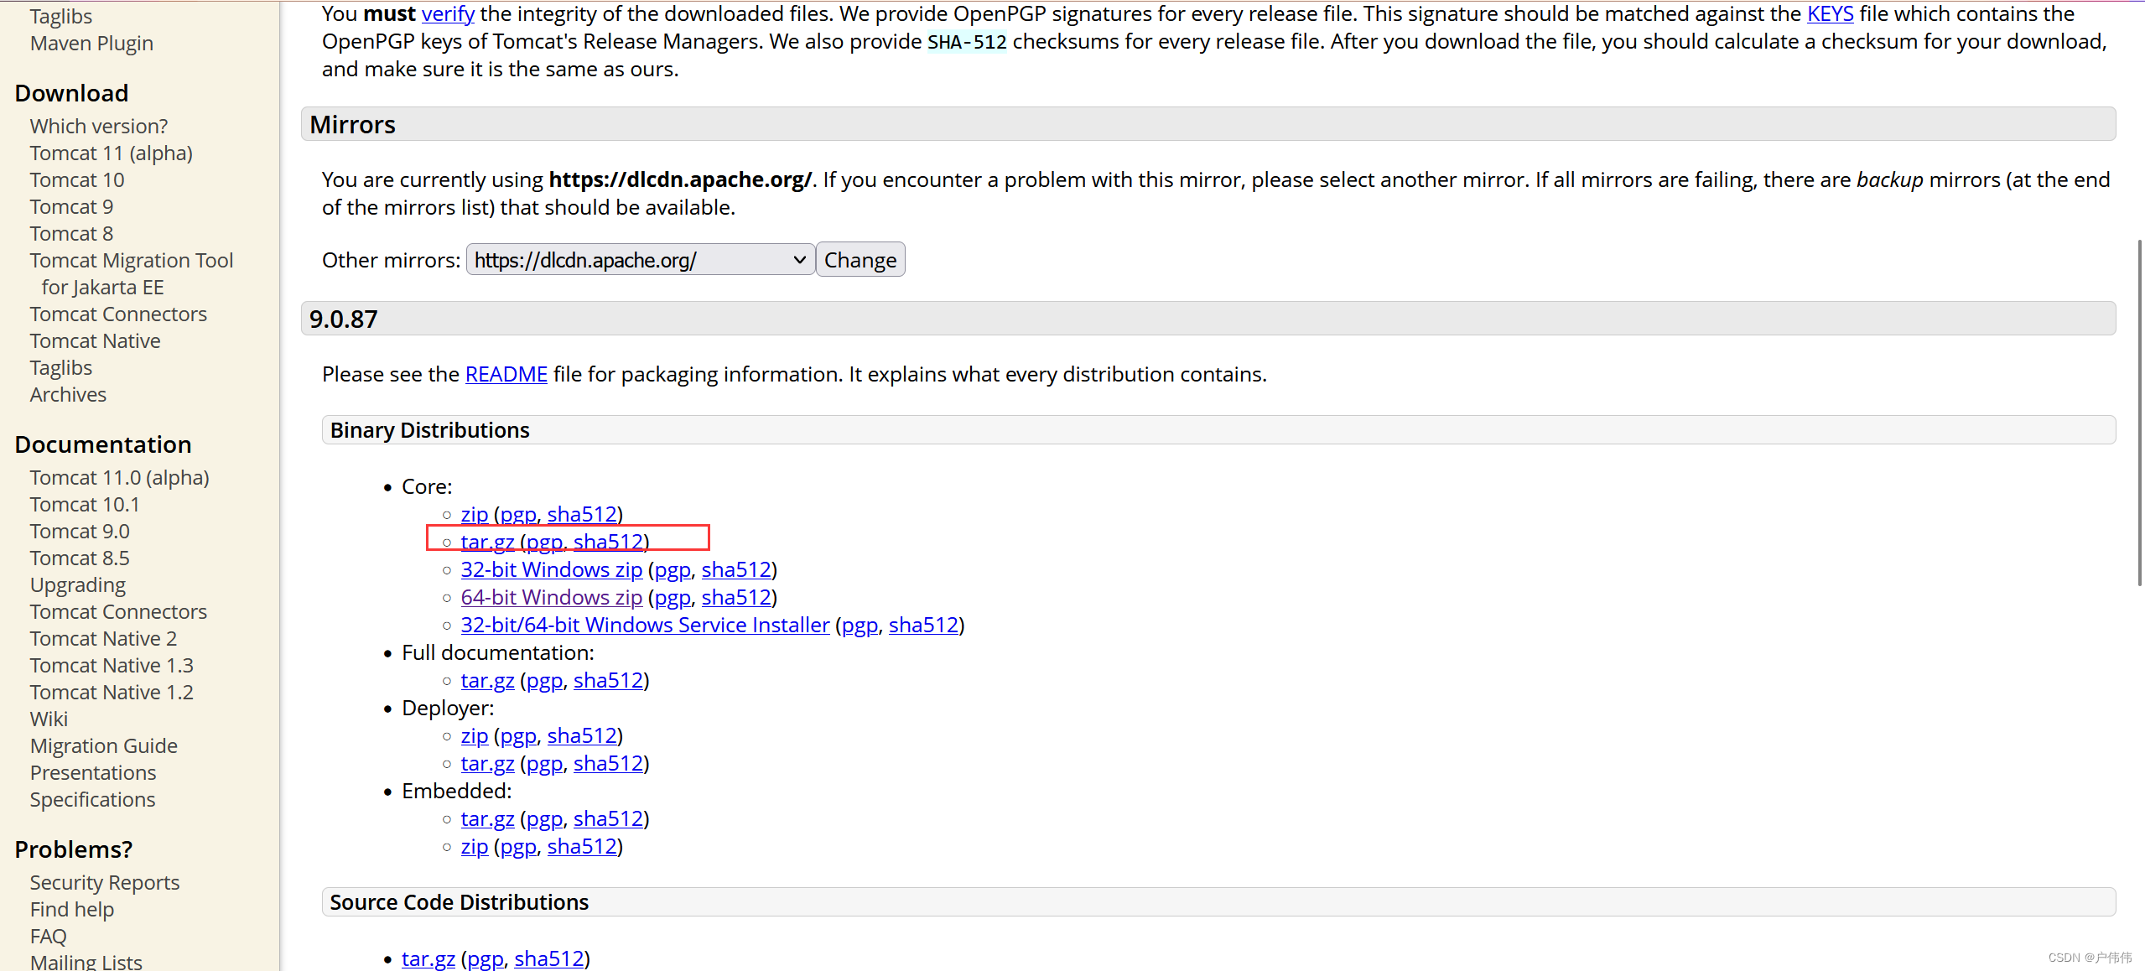The width and height of the screenshot is (2145, 971).
Task: Go to Tomcat 10 download page
Action: [x=77, y=179]
